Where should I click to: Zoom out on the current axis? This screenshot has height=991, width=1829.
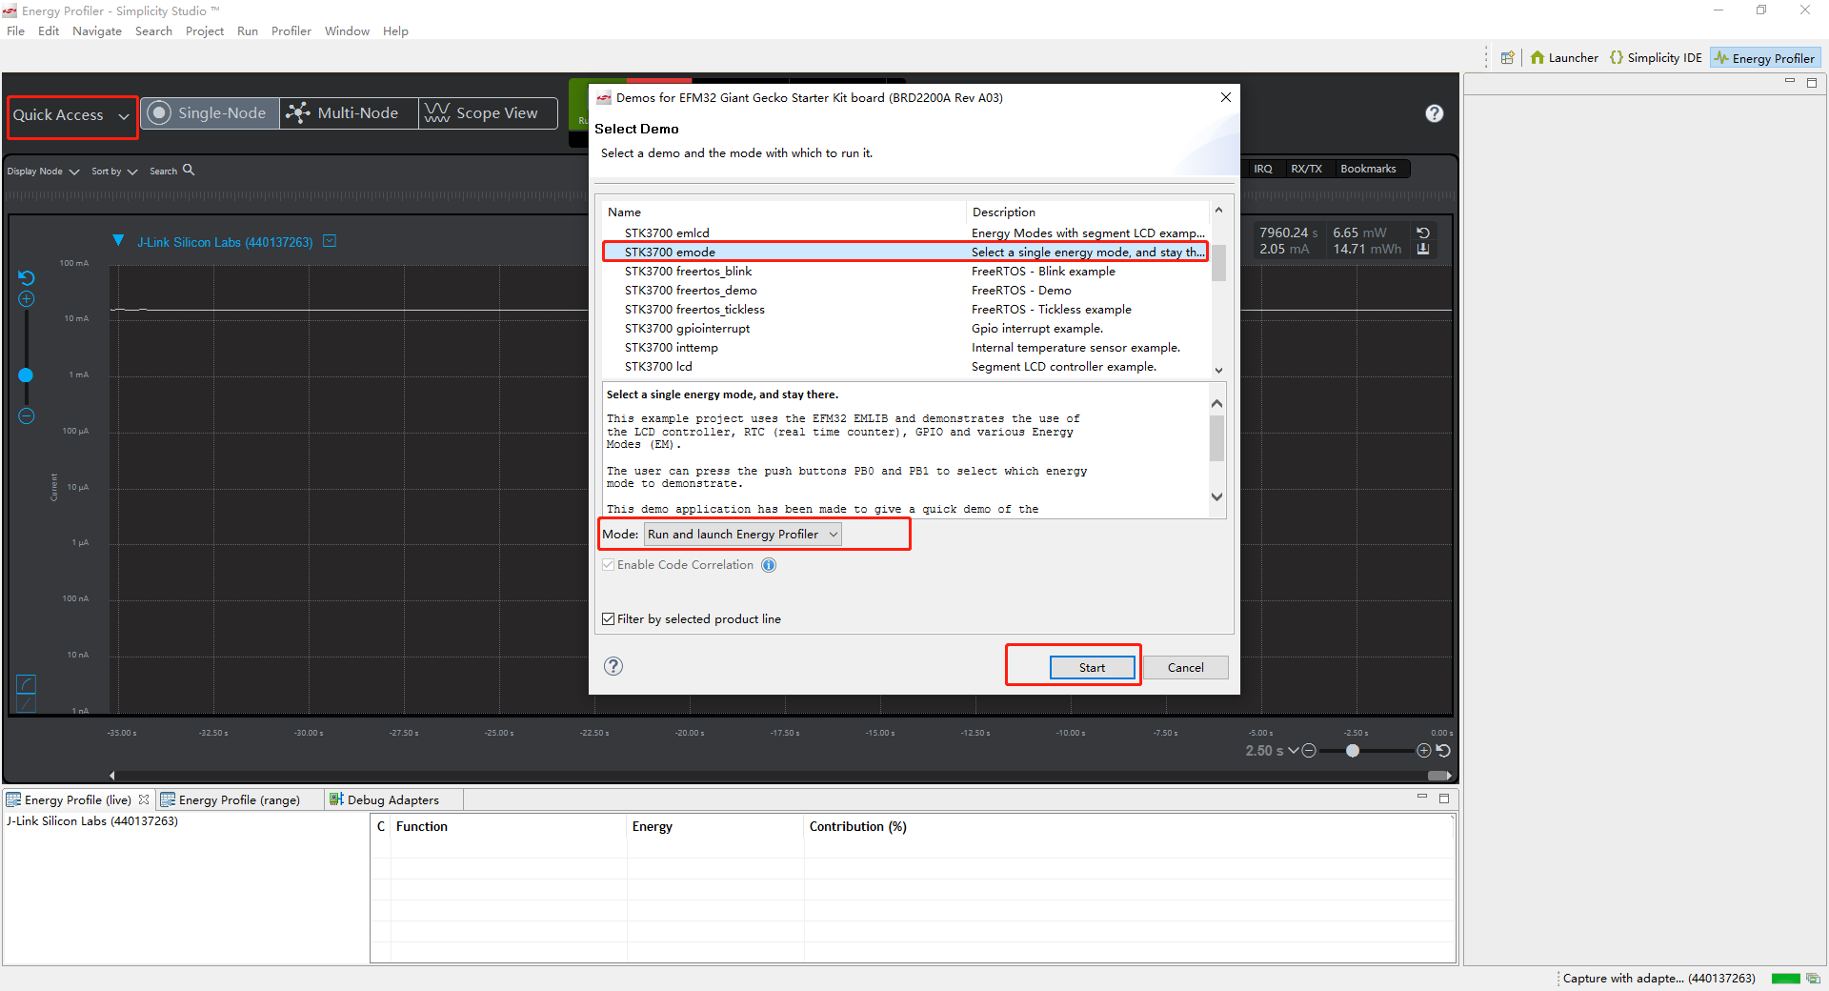[27, 416]
